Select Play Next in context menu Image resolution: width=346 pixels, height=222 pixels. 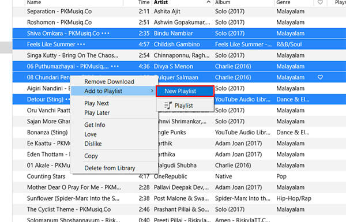pos(96,103)
